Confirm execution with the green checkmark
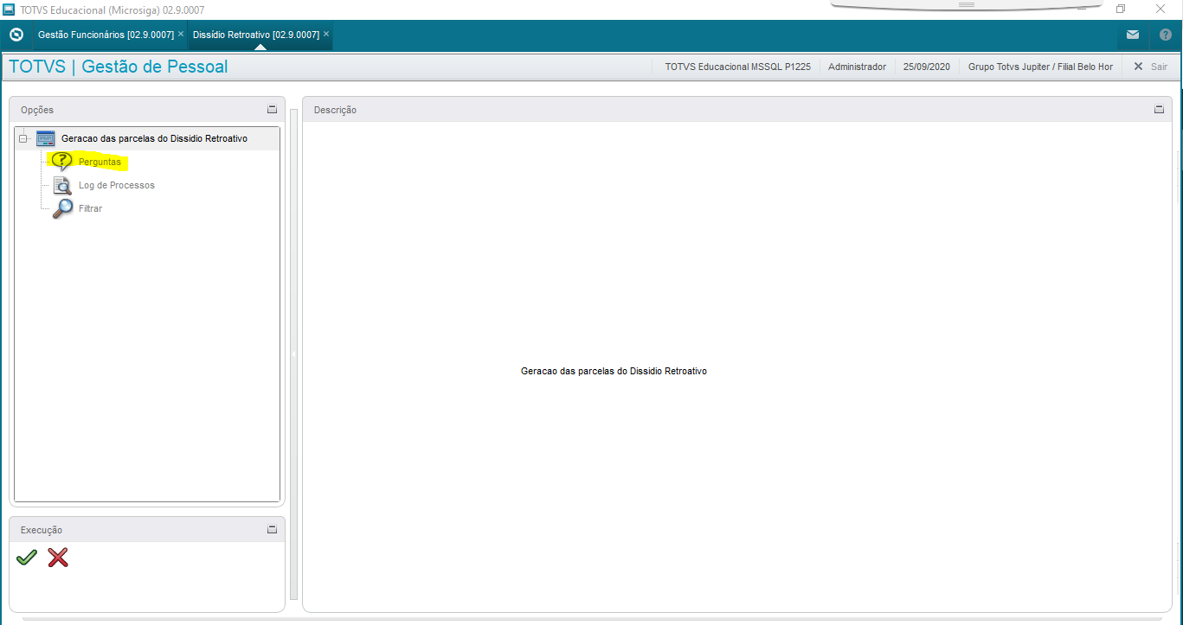1183x625 pixels. [x=27, y=558]
